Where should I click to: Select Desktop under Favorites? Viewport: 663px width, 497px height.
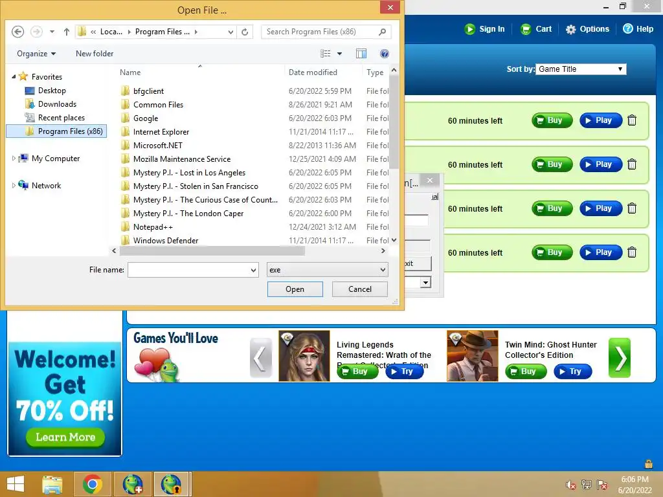pos(52,91)
